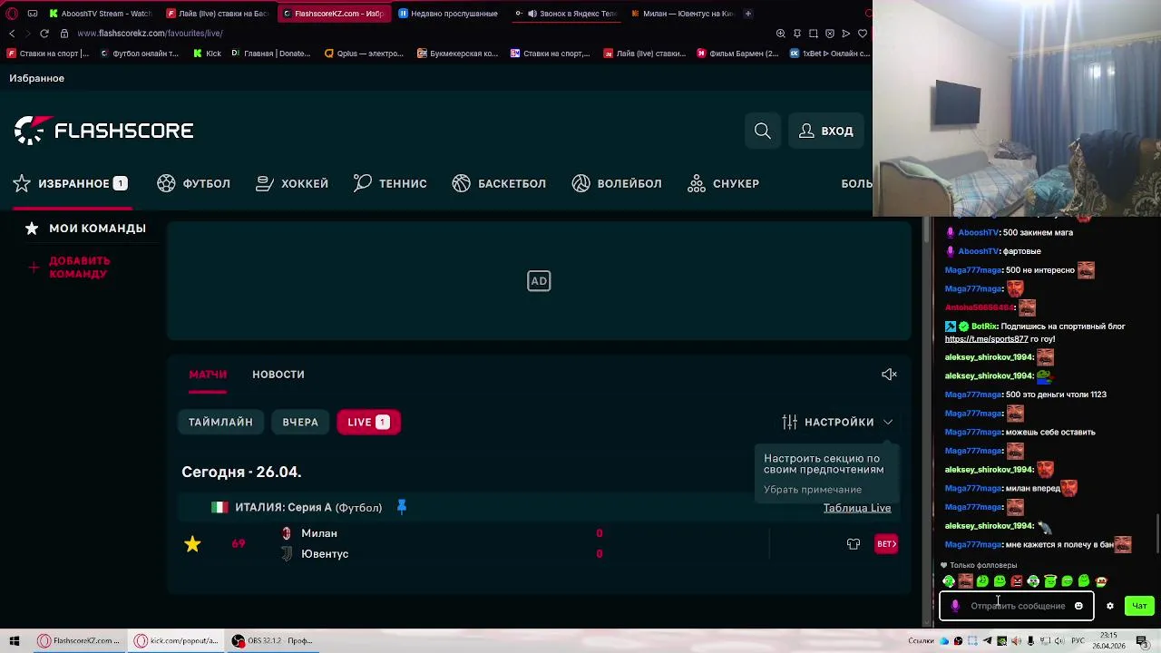Open the ВОЛЕЙБОЛ sport section

617,183
